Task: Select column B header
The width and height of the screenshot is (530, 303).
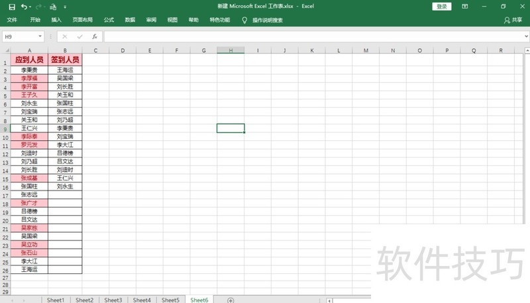Action: pos(65,50)
